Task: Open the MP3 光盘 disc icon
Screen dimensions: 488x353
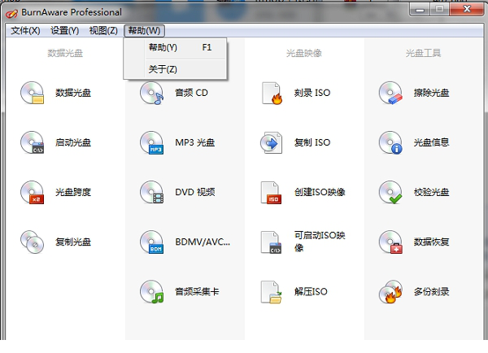Action: pyautogui.click(x=151, y=142)
